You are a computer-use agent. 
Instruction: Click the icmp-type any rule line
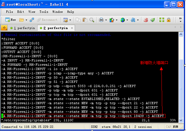click(57, 73)
